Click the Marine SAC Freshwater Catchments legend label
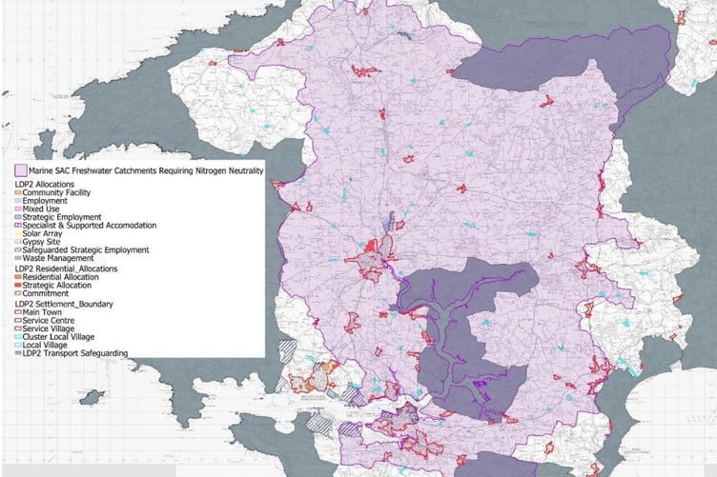The image size is (717, 477). point(146,170)
